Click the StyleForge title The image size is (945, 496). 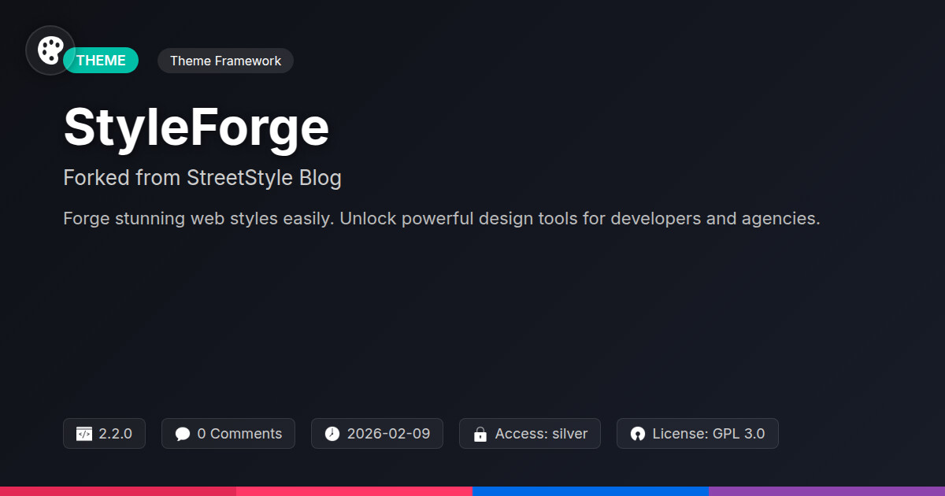tap(196, 128)
